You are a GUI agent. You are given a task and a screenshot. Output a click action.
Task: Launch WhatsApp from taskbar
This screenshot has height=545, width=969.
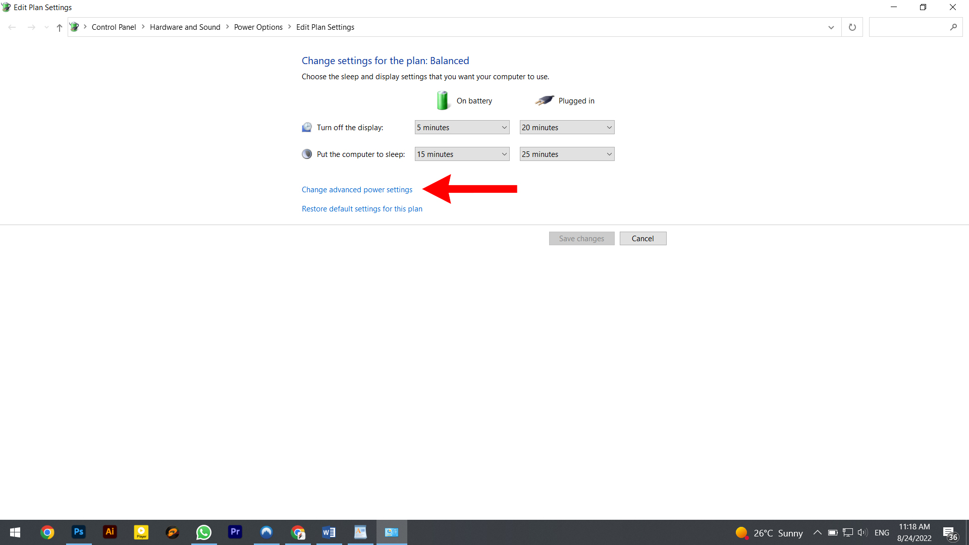204,532
